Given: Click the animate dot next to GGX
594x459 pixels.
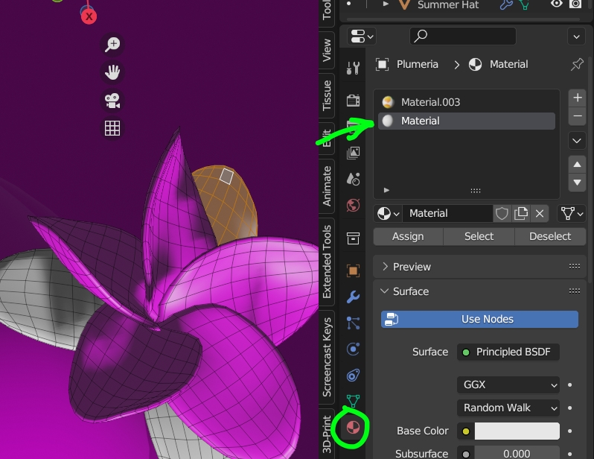Looking at the screenshot, I should (x=569, y=385).
